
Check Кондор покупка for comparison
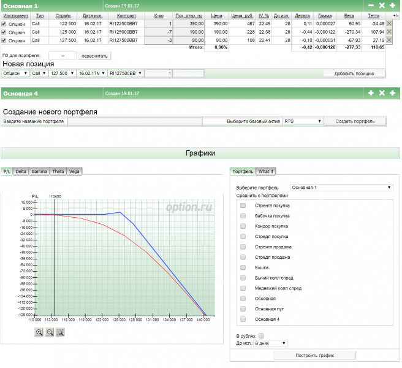click(x=243, y=226)
